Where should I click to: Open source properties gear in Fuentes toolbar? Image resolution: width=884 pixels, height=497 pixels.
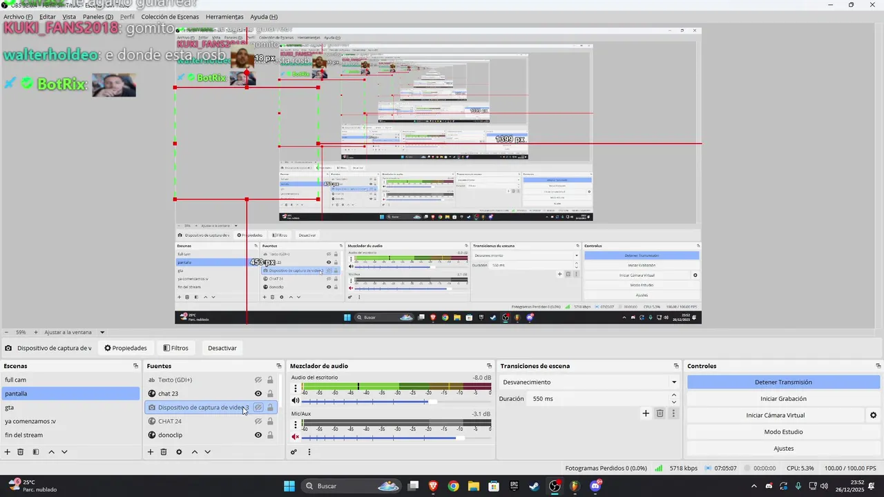(179, 452)
